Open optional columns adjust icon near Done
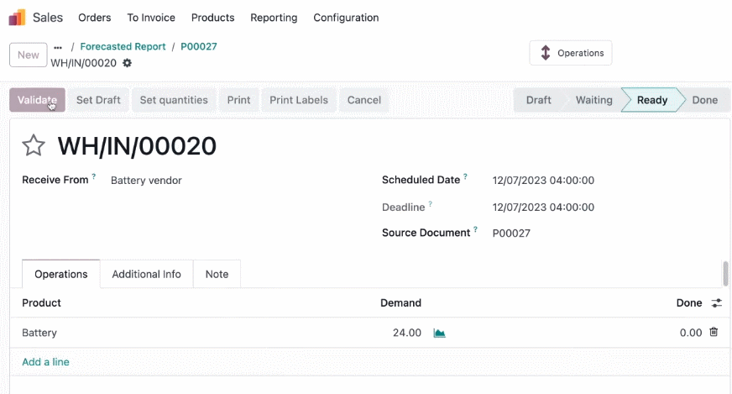The image size is (732, 394). tap(716, 303)
